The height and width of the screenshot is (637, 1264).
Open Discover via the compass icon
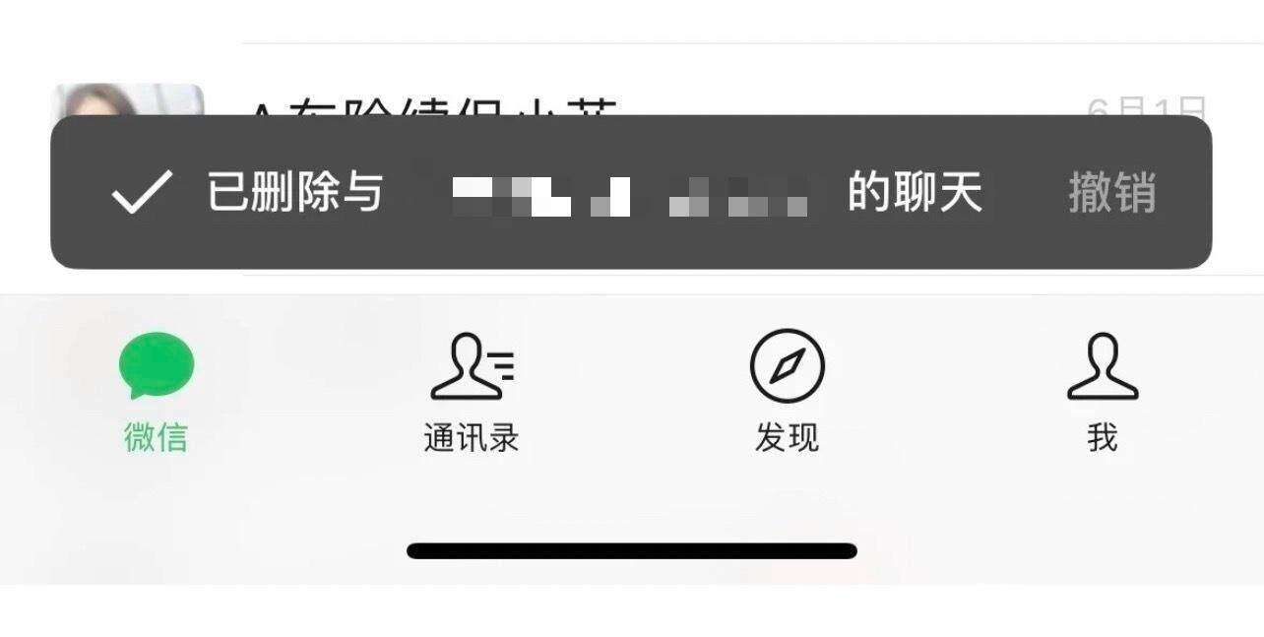pos(788,365)
